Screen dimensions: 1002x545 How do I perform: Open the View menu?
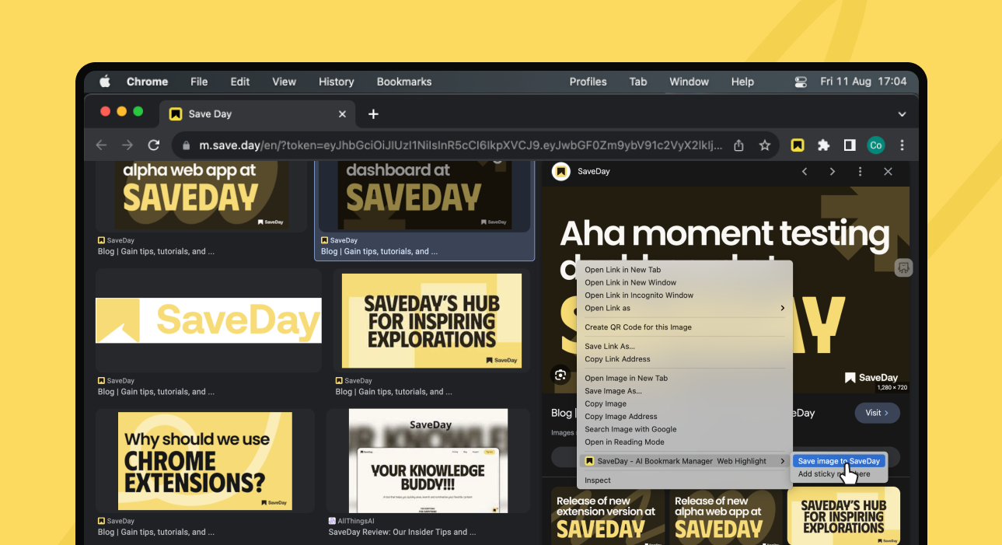(284, 82)
